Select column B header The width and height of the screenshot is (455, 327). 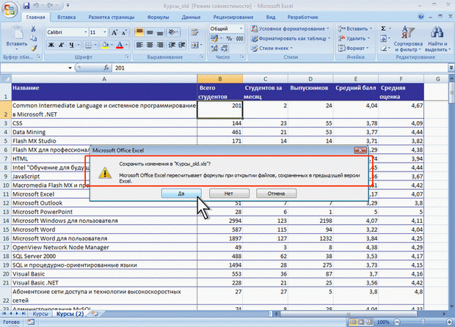(219, 79)
